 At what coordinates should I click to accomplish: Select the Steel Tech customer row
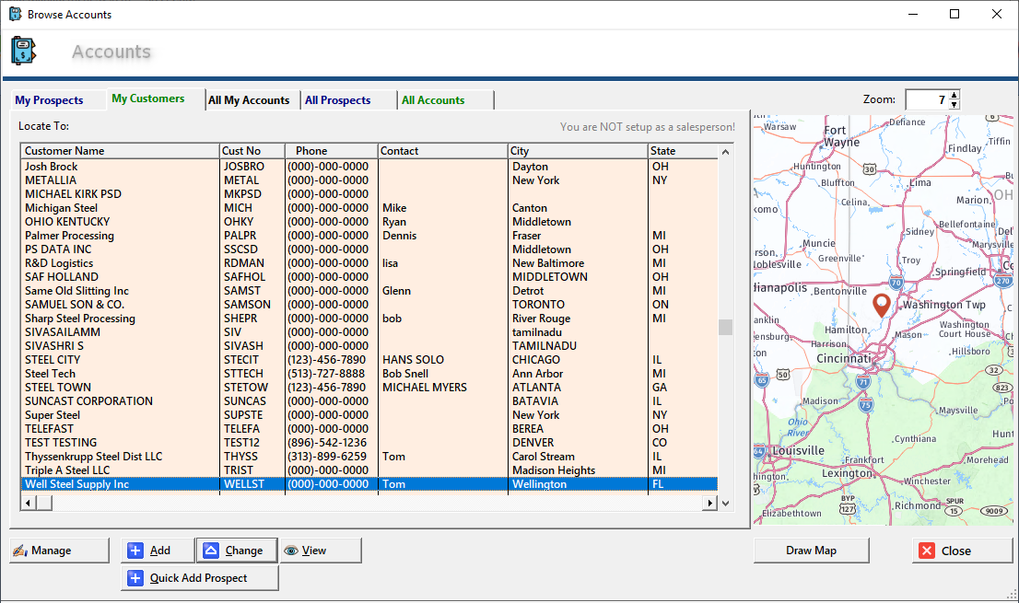click(51, 374)
